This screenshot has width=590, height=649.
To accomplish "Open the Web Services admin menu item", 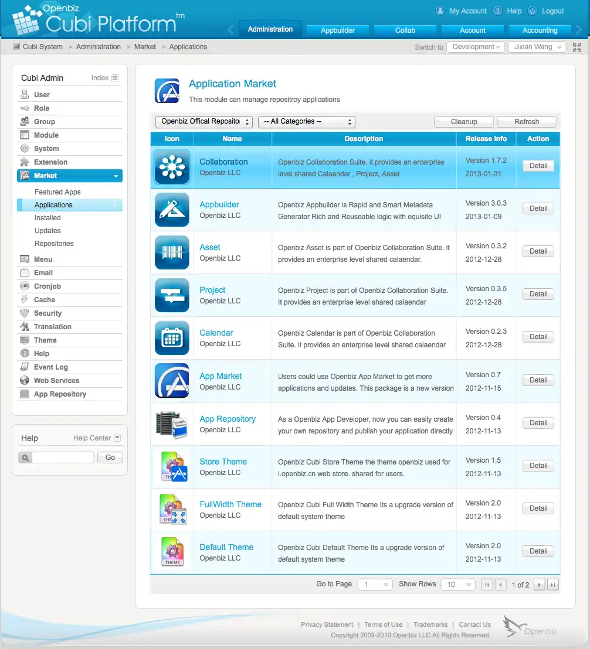I will (x=70, y=381).
